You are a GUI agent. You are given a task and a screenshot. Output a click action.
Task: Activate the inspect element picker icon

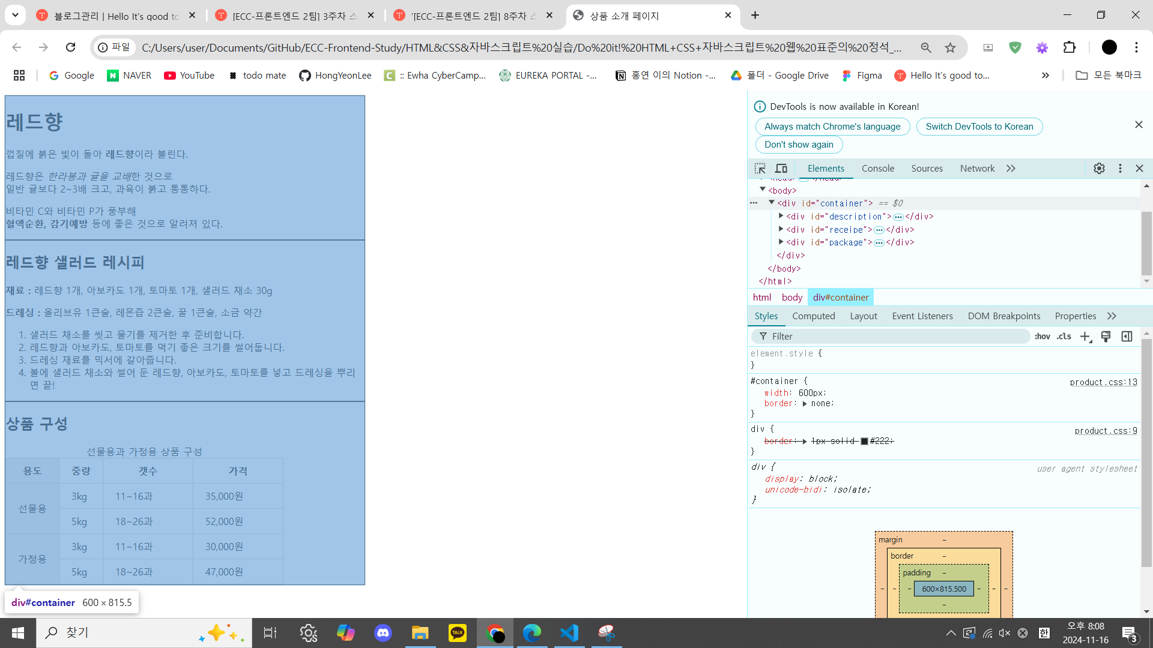760,169
